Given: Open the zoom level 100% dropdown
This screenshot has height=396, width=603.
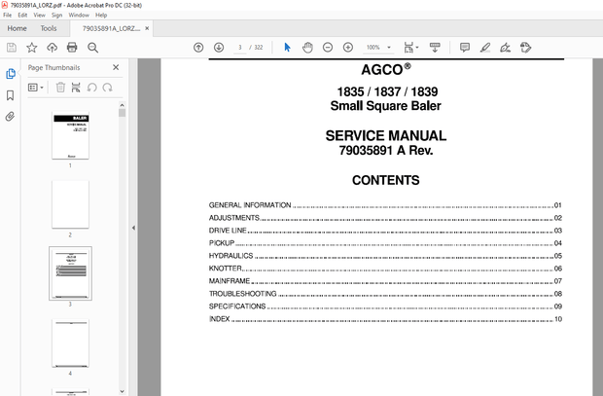Looking at the screenshot, I should click(377, 47).
